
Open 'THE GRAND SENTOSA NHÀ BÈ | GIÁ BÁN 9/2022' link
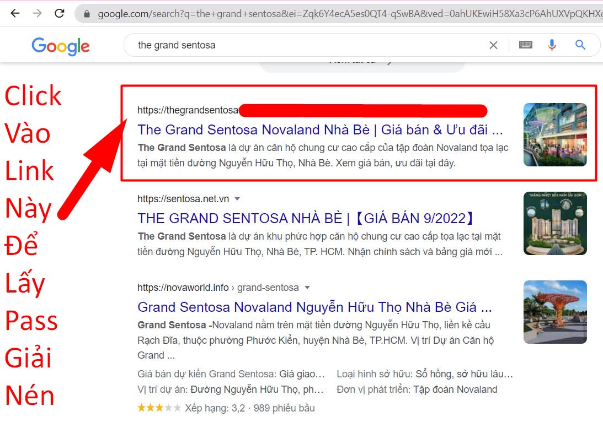(x=306, y=218)
